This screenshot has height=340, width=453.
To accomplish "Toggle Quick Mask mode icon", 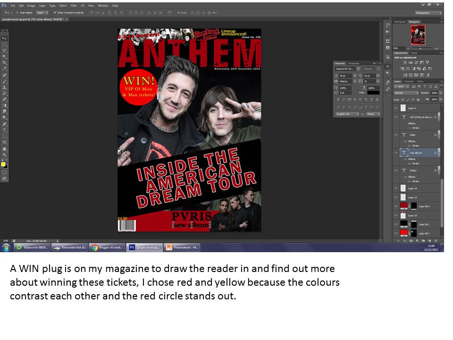I will point(4,172).
